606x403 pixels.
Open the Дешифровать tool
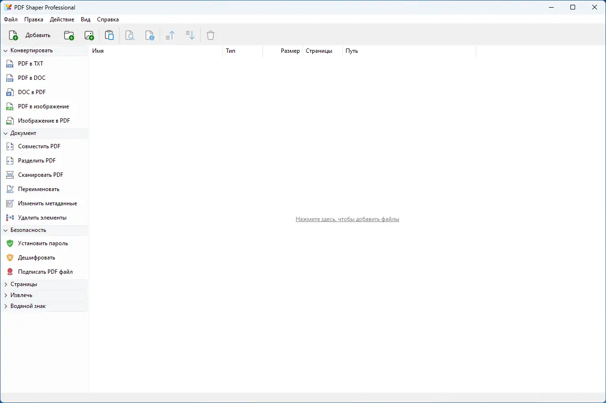pos(36,257)
